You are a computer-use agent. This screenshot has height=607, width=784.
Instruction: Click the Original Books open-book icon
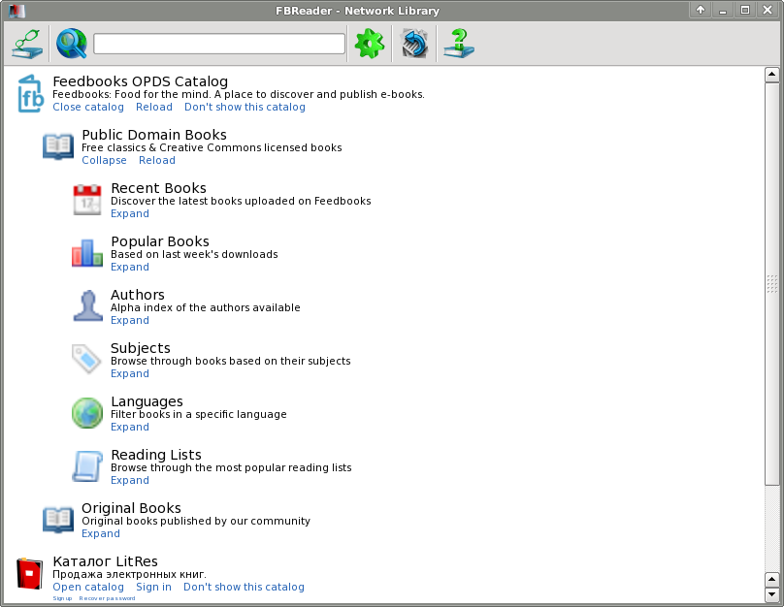point(58,520)
